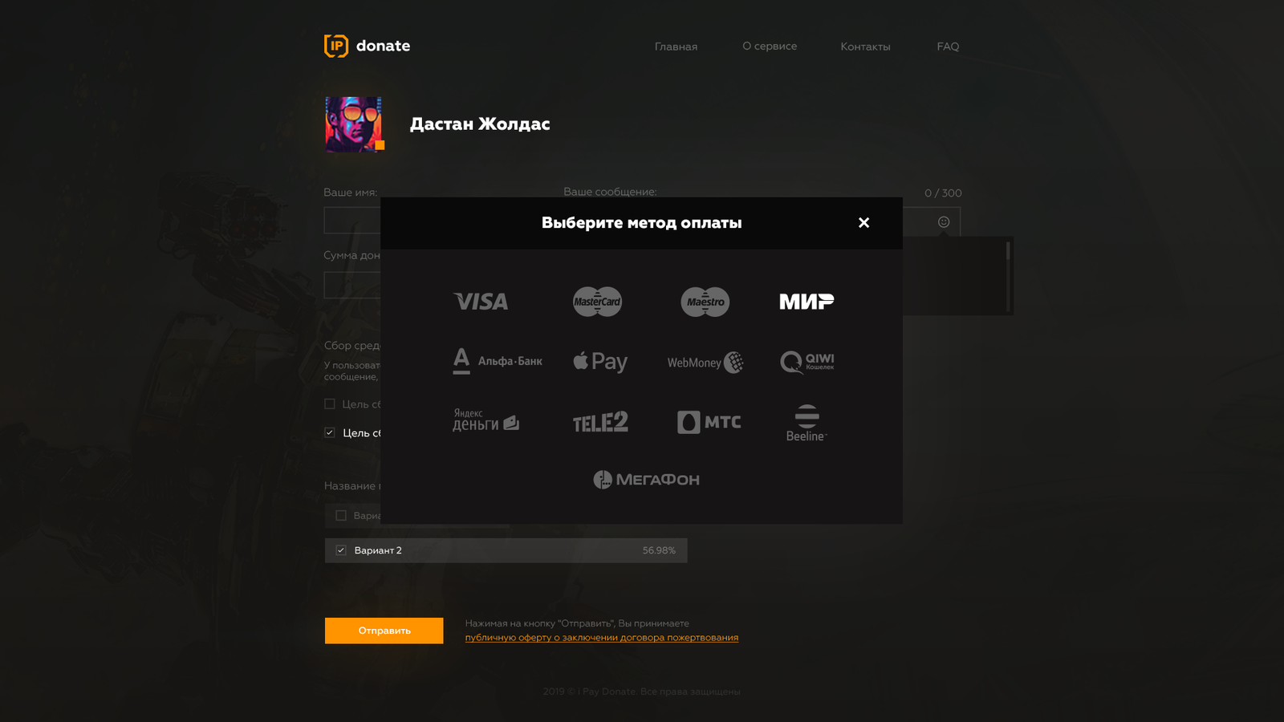Click the Дастан Жолдас name heading

[480, 124]
